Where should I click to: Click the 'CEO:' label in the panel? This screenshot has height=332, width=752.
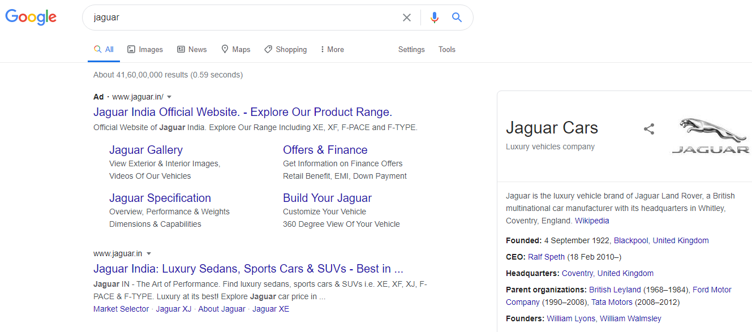coord(516,257)
